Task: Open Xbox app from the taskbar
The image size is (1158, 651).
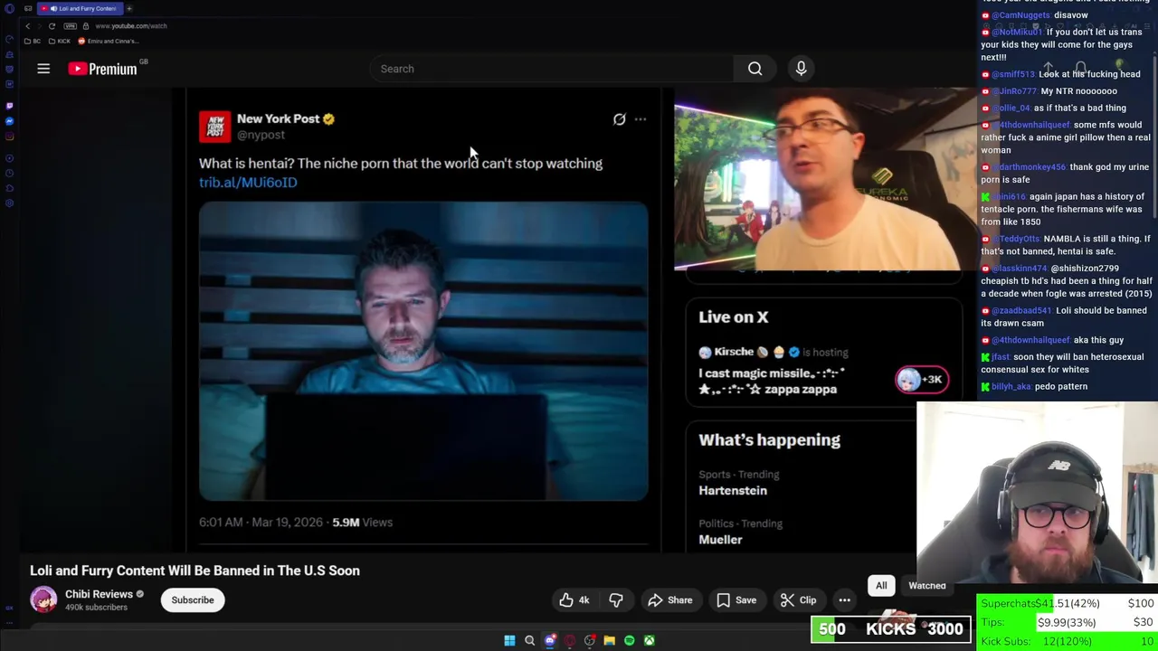Action: (649, 640)
